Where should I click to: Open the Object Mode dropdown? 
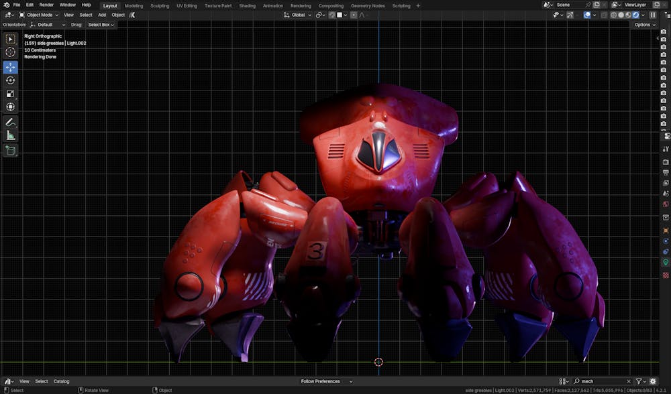tap(38, 15)
